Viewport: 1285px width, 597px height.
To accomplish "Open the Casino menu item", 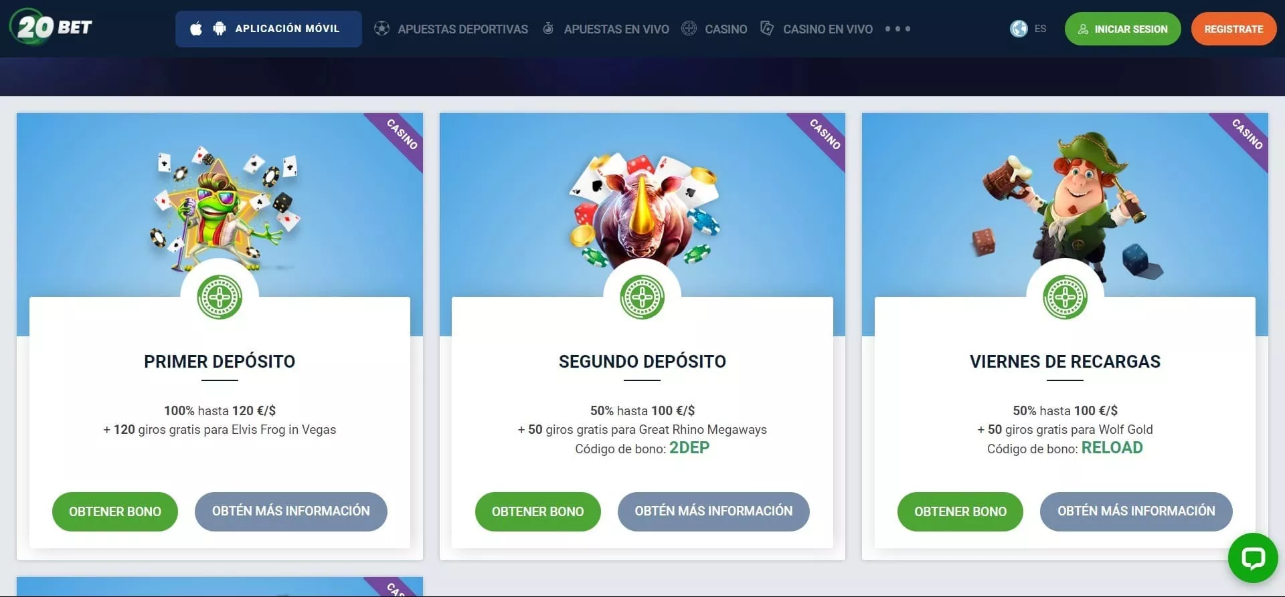I will pyautogui.click(x=726, y=29).
